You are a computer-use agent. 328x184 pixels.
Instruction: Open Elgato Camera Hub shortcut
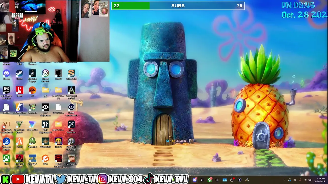pos(71,110)
